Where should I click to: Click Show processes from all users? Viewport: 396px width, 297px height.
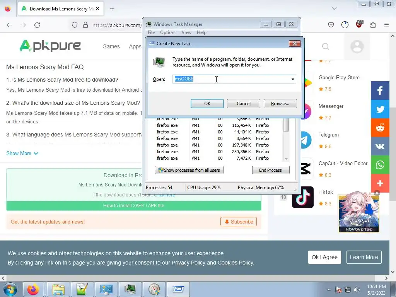click(189, 170)
